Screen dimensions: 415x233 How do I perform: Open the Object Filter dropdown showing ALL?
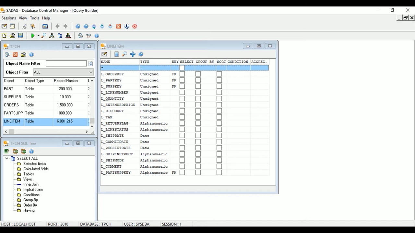(x=91, y=72)
